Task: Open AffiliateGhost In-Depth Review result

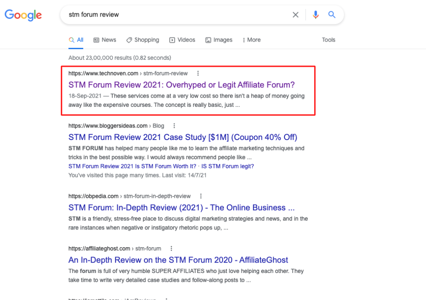Action: click(x=178, y=260)
